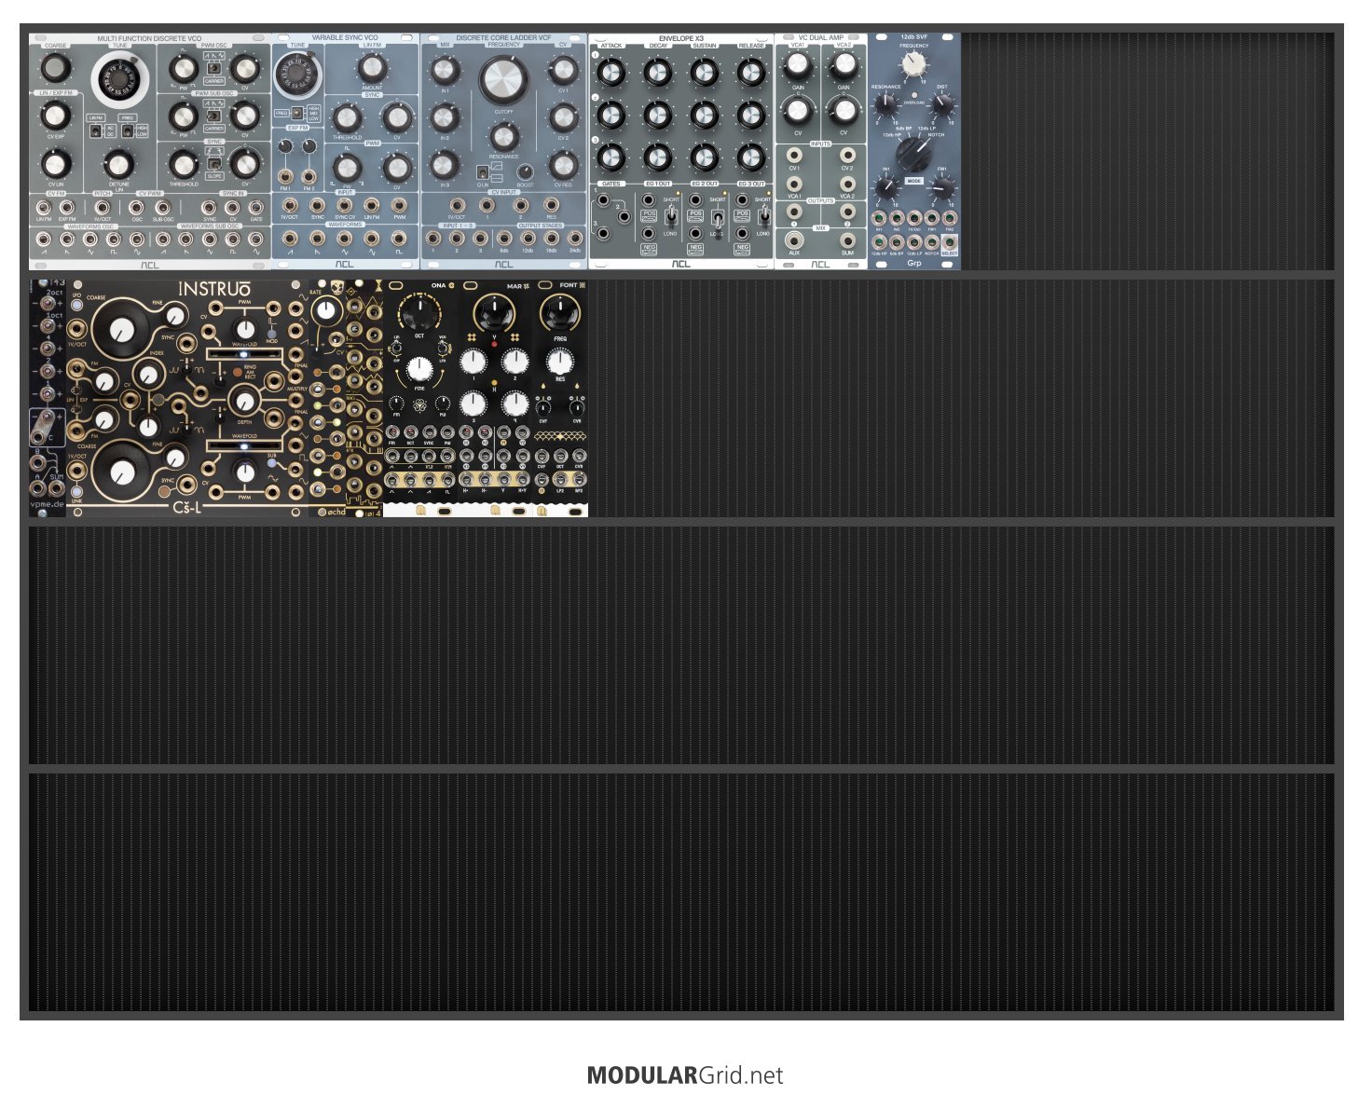This screenshot has height=1095, width=1372.
Task: Click the FM 1 jack on Variable Sync VCO
Action: (x=286, y=176)
